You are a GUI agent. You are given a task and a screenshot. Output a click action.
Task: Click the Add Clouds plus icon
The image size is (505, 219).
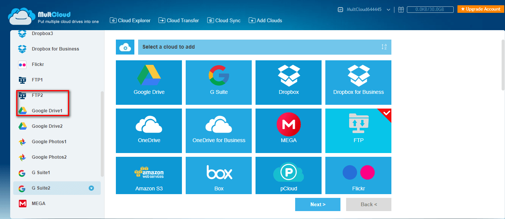coord(252,20)
